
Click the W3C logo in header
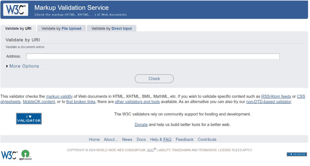pyautogui.click(x=16, y=9)
